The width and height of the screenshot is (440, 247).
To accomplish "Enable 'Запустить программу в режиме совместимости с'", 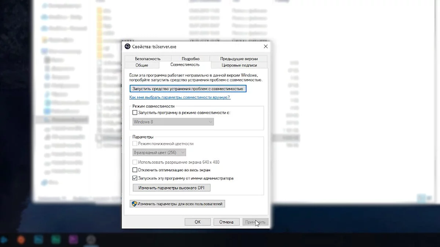I will (135, 113).
